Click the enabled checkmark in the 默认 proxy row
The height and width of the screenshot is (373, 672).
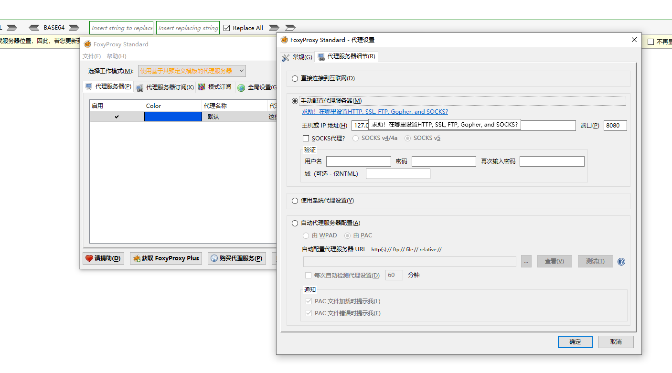(x=117, y=117)
